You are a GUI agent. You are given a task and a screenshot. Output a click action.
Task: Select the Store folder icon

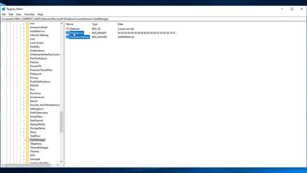click(27, 132)
